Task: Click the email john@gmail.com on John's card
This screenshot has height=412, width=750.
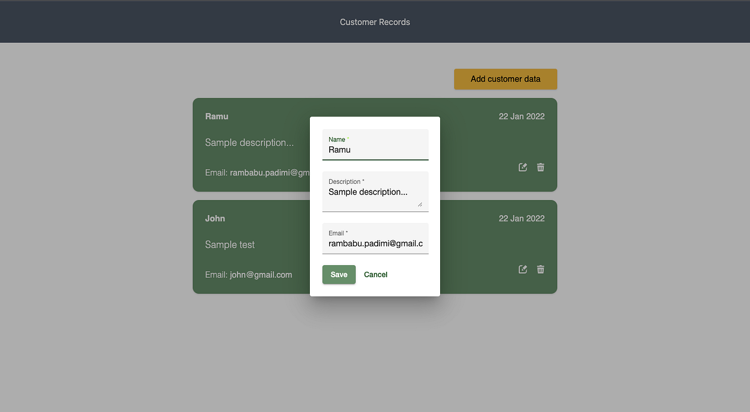Action: point(249,274)
